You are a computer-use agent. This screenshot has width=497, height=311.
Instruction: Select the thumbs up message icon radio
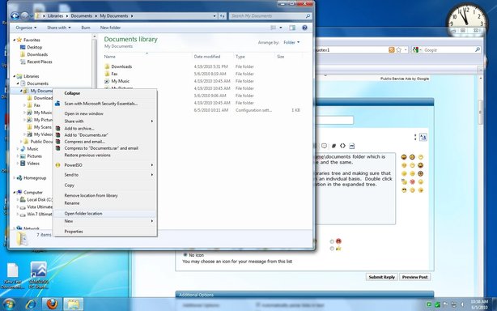pyautogui.click(x=332, y=249)
